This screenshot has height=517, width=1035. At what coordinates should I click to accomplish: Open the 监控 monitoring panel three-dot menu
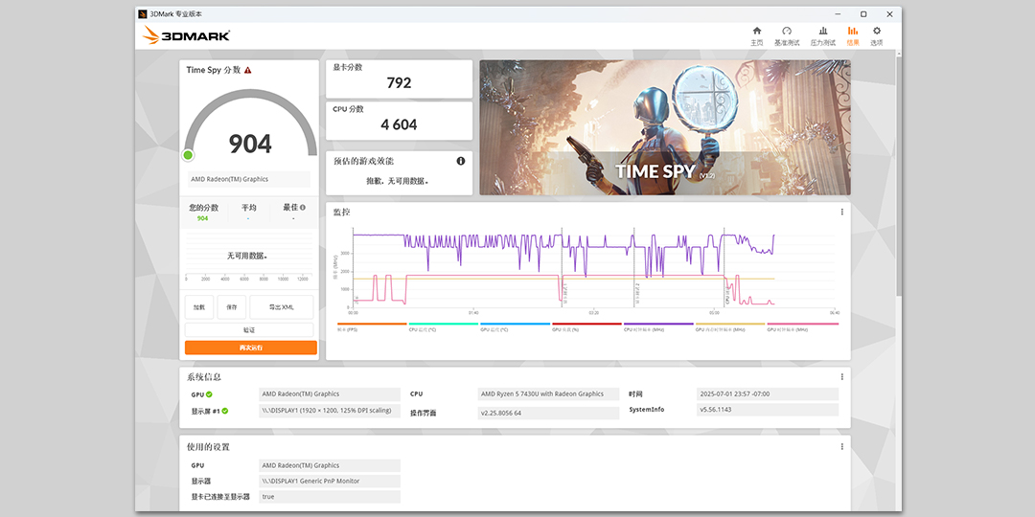pos(842,212)
